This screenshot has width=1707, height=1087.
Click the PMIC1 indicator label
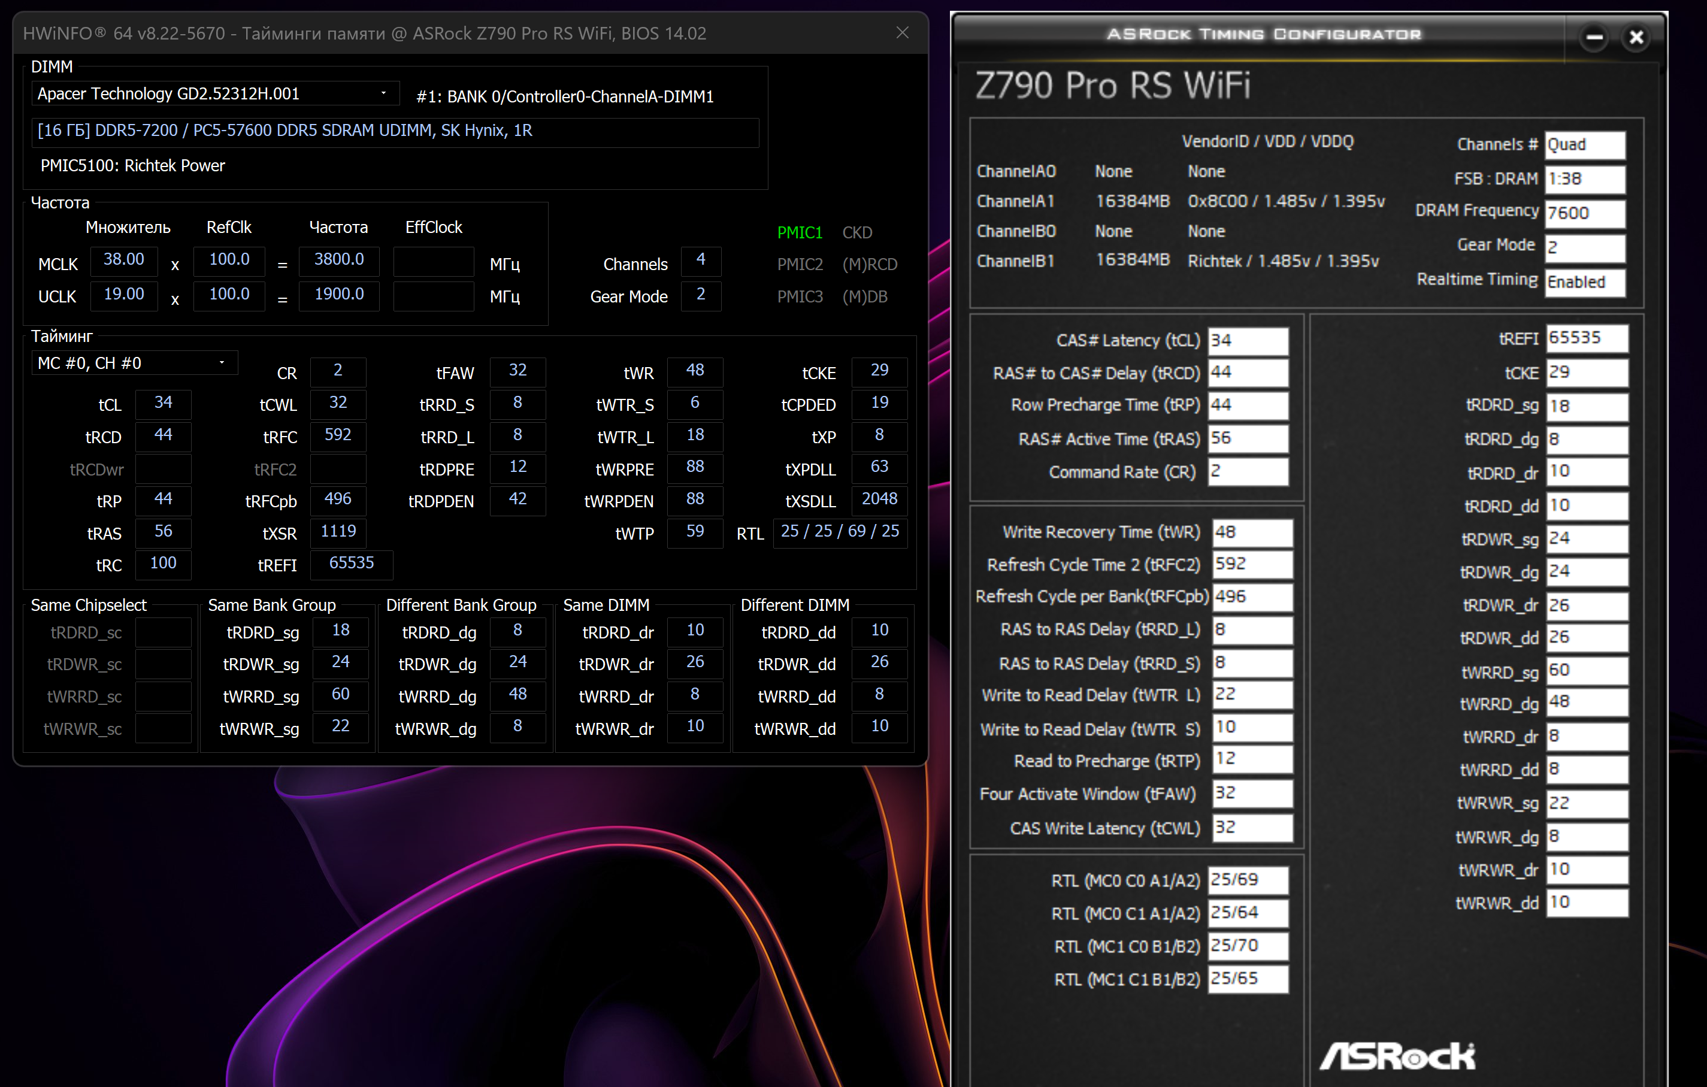point(799,232)
